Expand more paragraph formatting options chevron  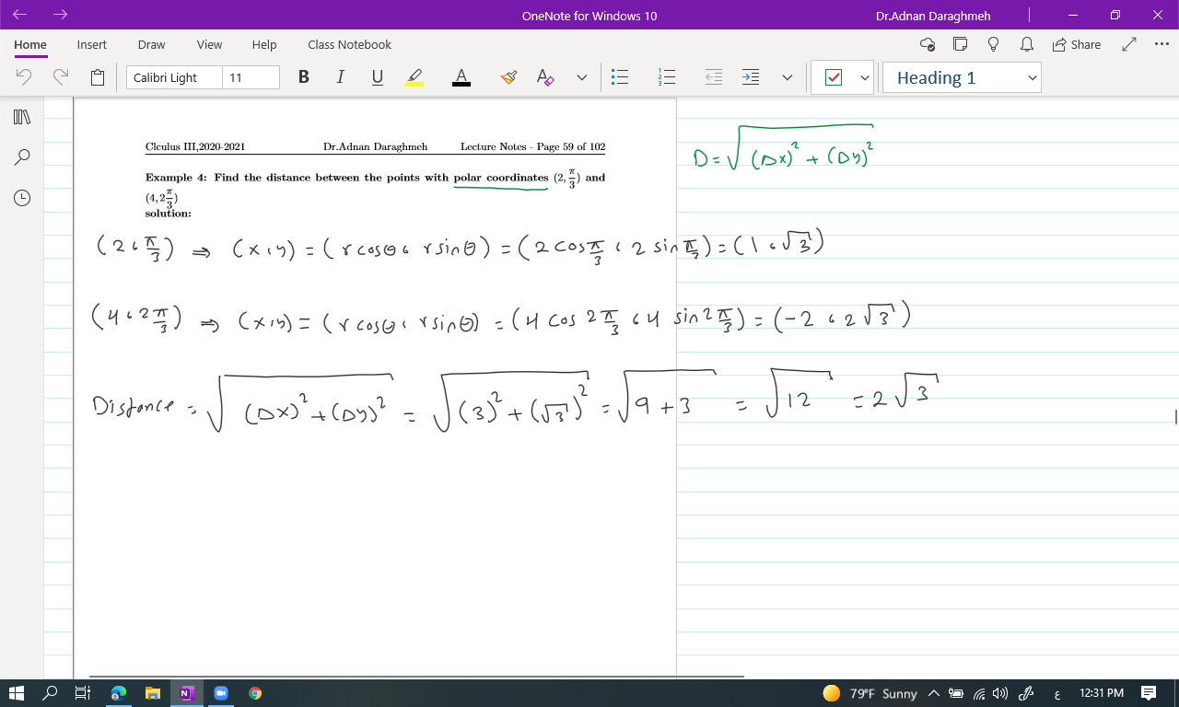pyautogui.click(x=787, y=78)
